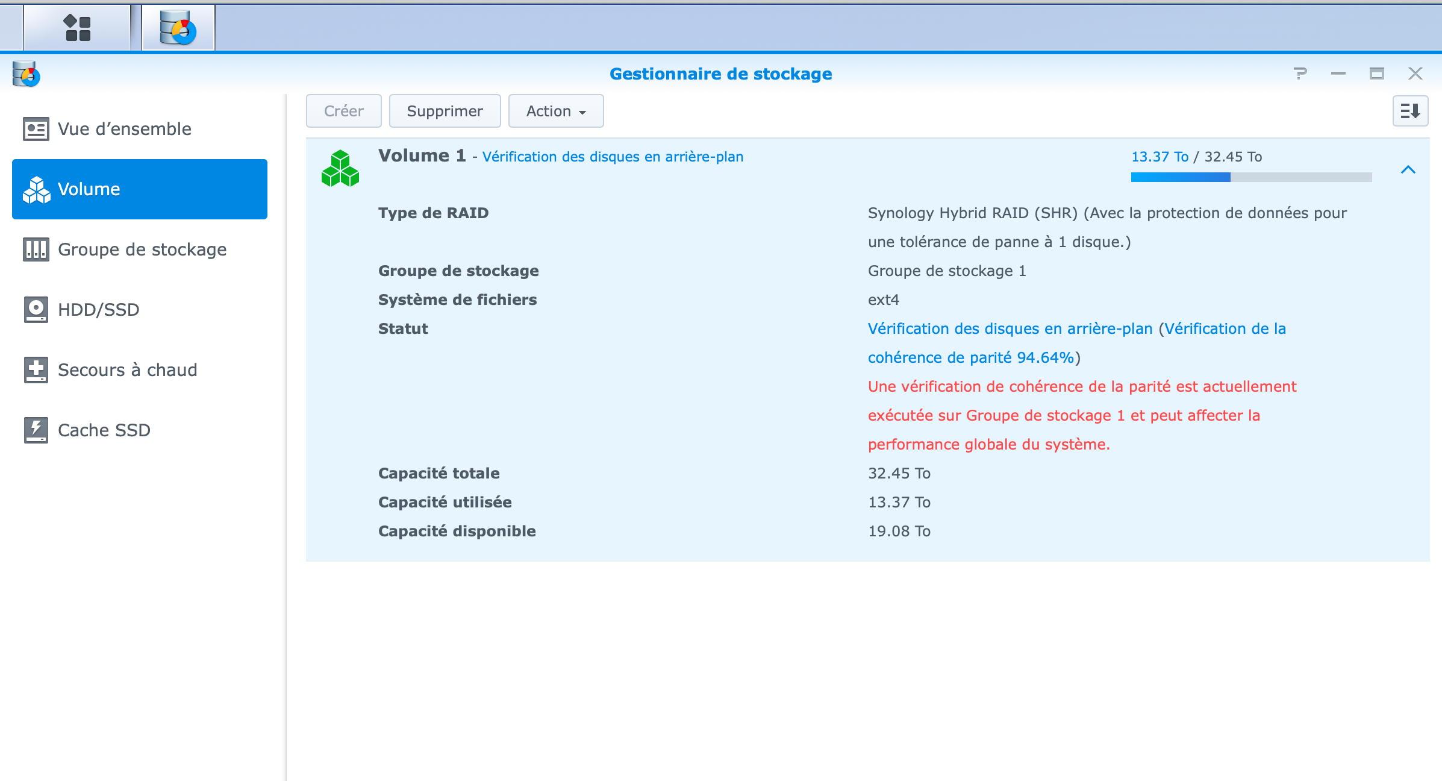
Task: Open the main menu grid icon
Action: (77, 28)
